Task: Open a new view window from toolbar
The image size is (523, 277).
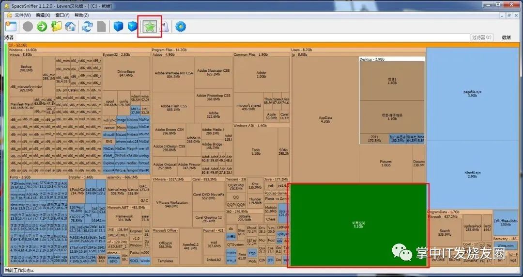Action: coord(11,27)
